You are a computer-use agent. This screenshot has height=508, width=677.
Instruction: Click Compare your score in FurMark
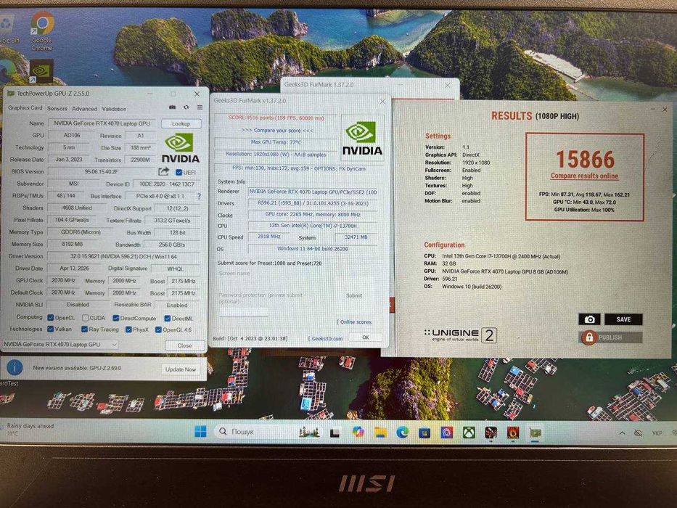coord(277,130)
